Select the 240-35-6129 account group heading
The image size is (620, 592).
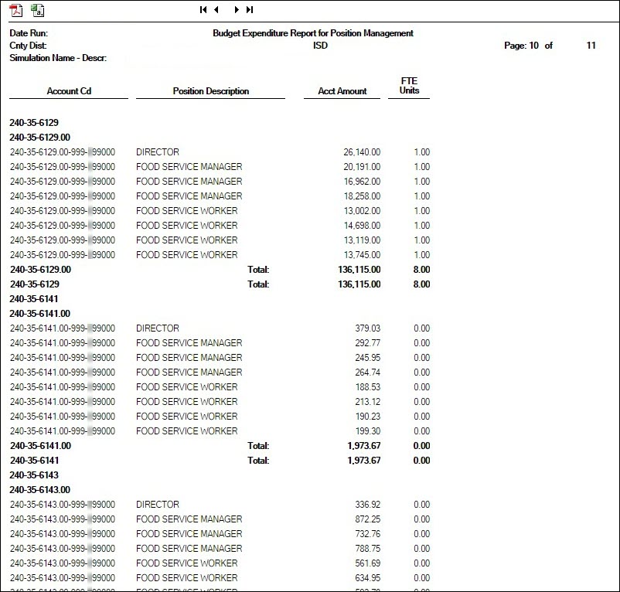34,122
